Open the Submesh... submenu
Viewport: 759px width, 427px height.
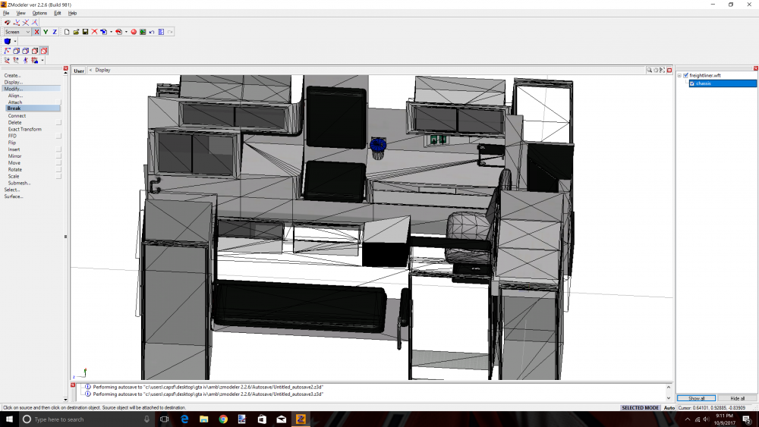(x=20, y=183)
